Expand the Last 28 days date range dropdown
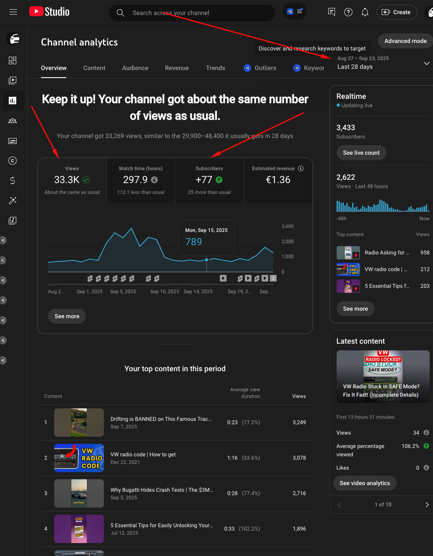This screenshot has height=556, width=433. (x=426, y=63)
